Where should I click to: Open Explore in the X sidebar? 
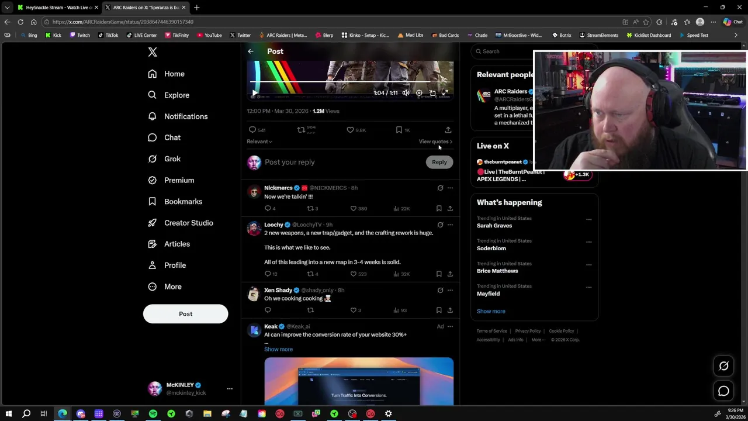169,95
